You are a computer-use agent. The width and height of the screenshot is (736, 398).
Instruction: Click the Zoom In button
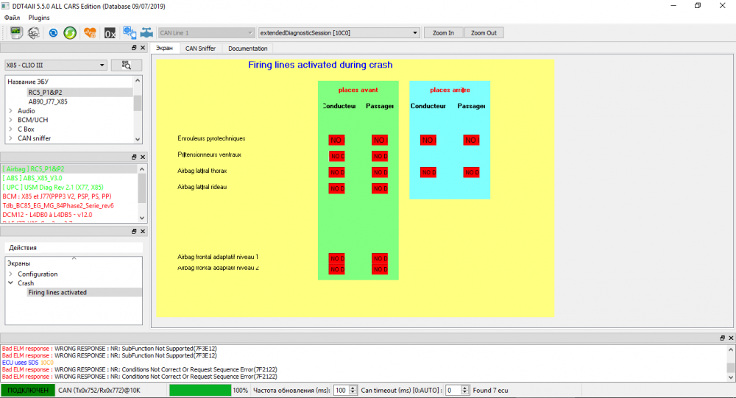[444, 33]
